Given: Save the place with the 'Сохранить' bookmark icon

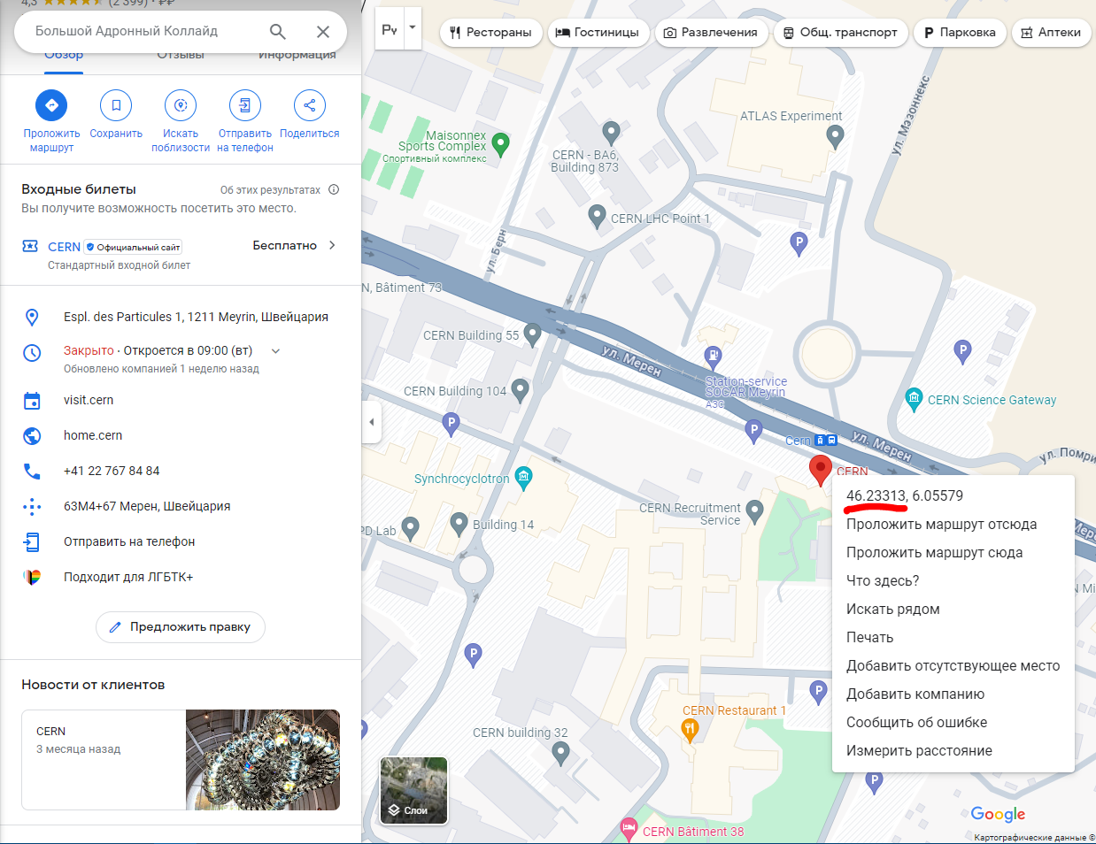Looking at the screenshot, I should (x=116, y=105).
